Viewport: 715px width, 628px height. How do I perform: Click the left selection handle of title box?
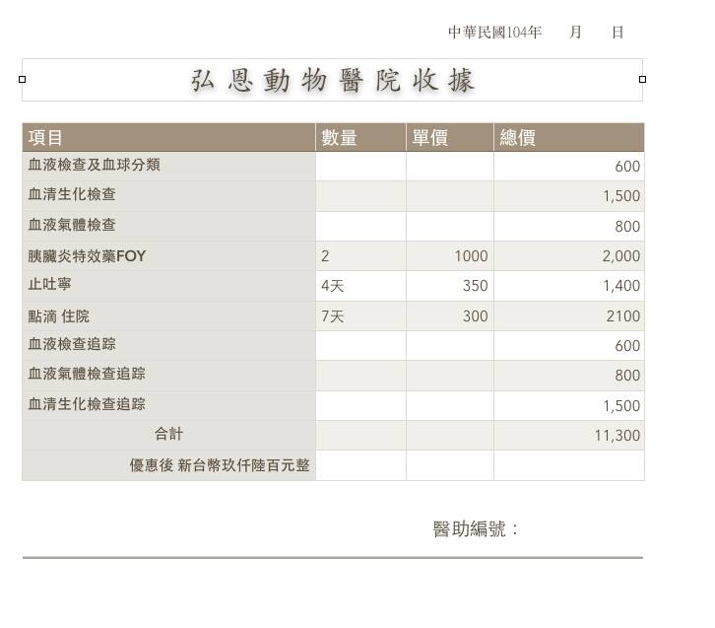point(22,80)
